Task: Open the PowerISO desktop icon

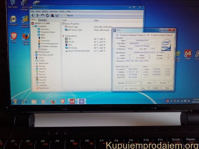Action: [13, 20]
